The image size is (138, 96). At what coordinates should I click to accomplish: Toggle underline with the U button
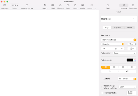click(116, 49)
